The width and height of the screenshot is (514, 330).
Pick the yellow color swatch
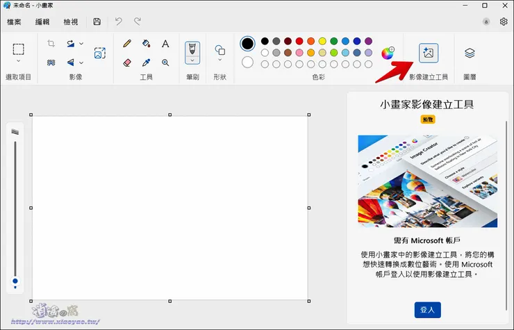pos(322,41)
